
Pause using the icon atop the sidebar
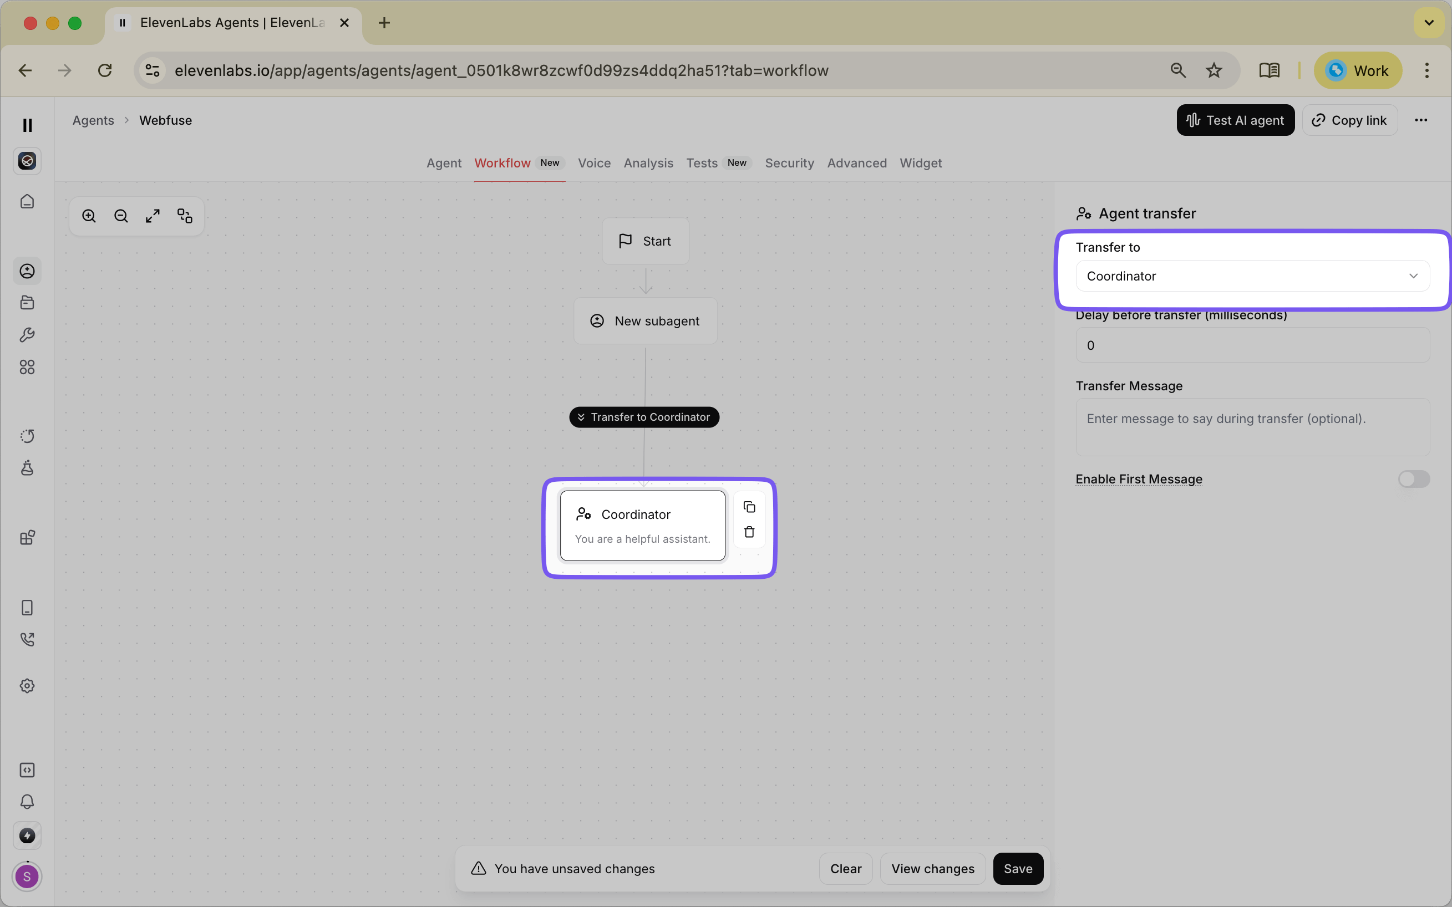click(27, 125)
